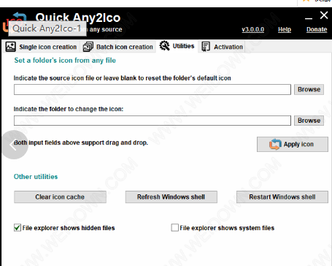The image size is (332, 266).
Task: Click the Batch icon creation stacked images icon
Action: (88, 47)
